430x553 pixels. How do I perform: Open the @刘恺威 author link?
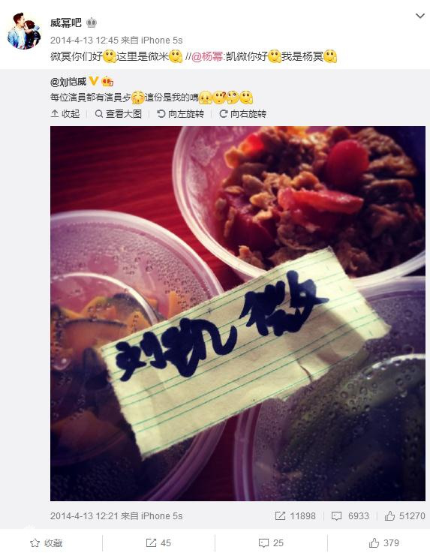click(x=68, y=82)
